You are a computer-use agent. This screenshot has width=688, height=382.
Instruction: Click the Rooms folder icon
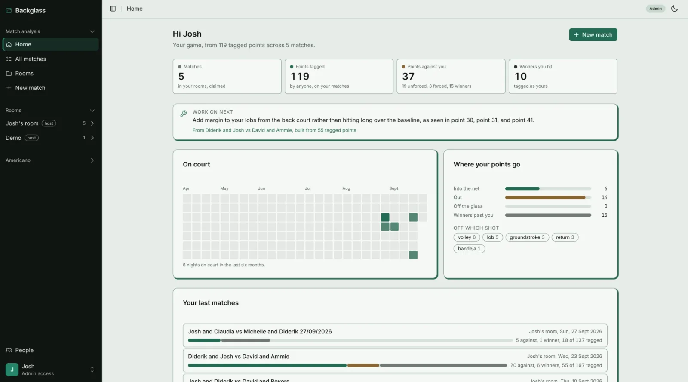[x=9, y=74]
